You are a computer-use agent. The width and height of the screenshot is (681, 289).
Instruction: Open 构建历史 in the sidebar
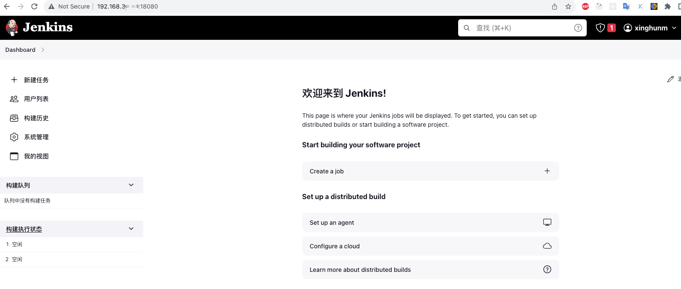point(36,118)
